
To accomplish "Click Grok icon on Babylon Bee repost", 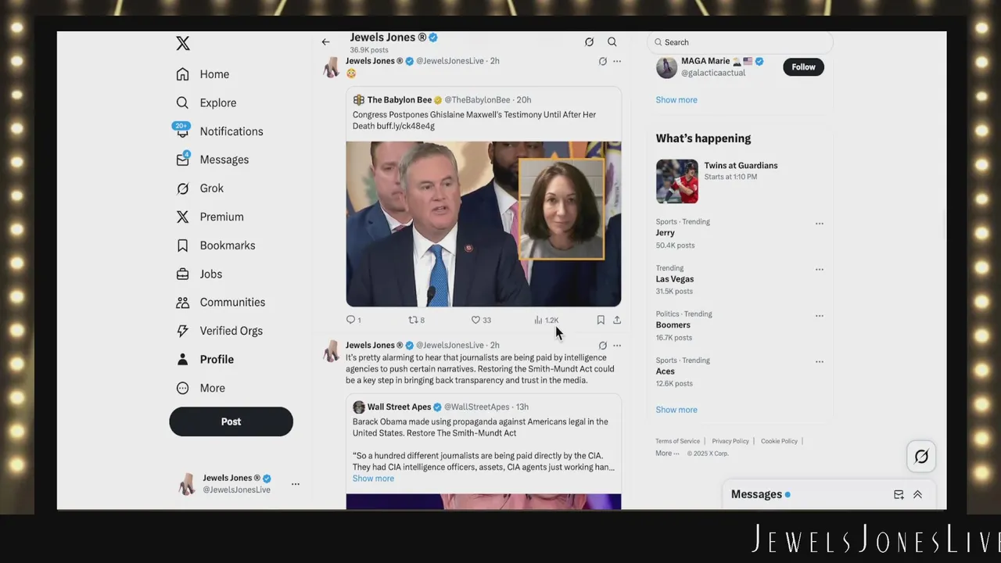I will [602, 61].
